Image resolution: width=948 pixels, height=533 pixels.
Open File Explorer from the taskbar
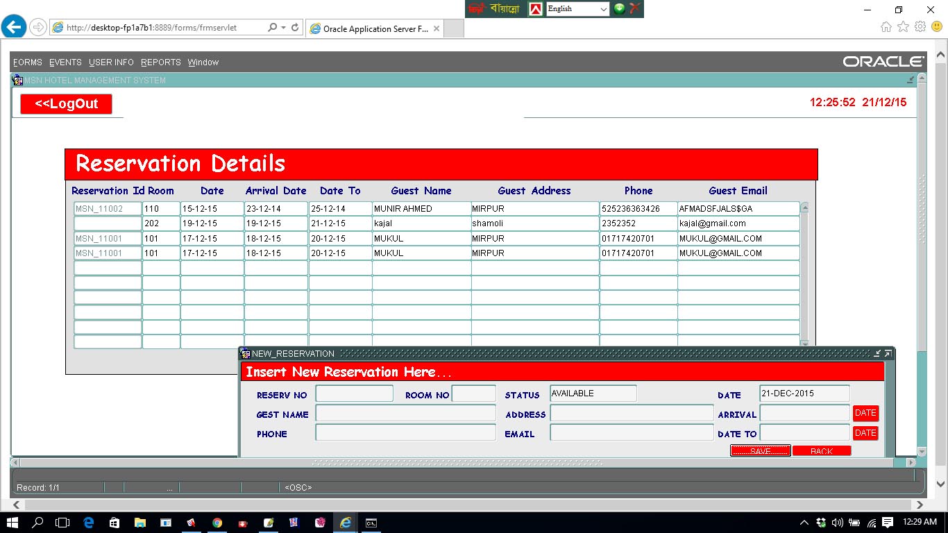(140, 523)
